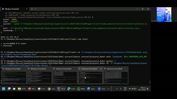Click the 'errno: -4058' line
The height and width of the screenshot is (99, 177).
[10, 20]
